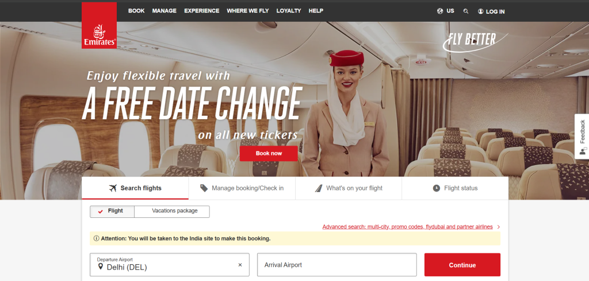Image resolution: width=589 pixels, height=281 pixels.
Task: Open the Feedback side tab
Action: pyautogui.click(x=582, y=136)
